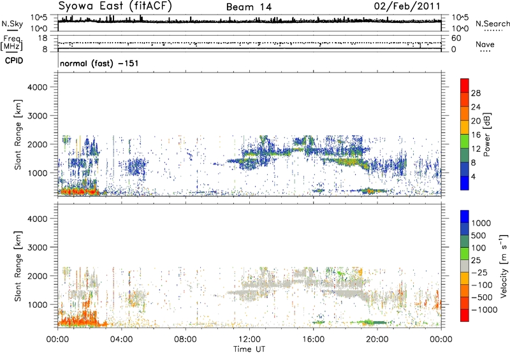The height and width of the screenshot is (353, 510).
Task: Click the "normal (fast) -151" CPID text
Action: click(99, 63)
